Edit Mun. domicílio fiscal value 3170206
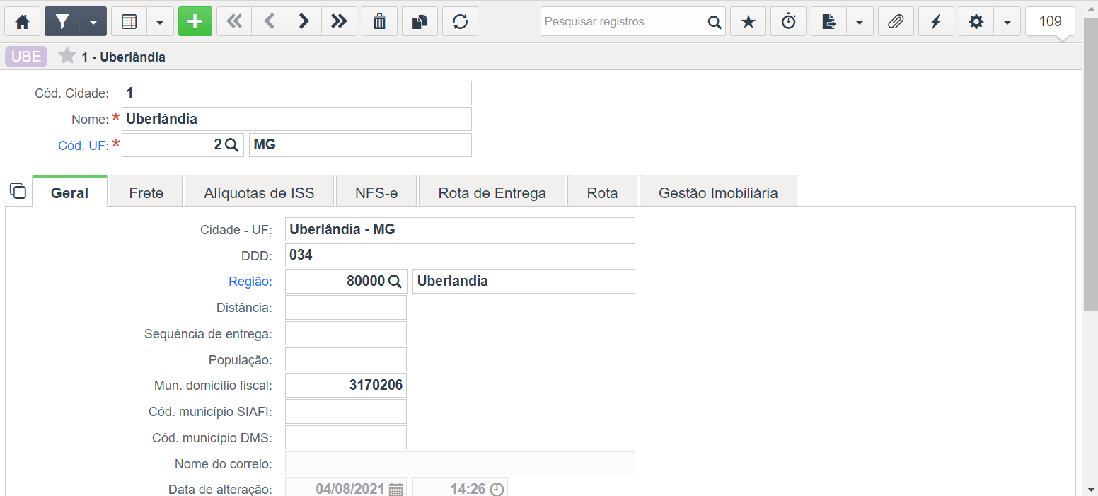The height and width of the screenshot is (496, 1098). [x=346, y=386]
